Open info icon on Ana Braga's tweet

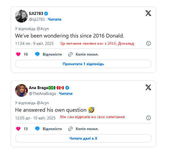click(148, 118)
